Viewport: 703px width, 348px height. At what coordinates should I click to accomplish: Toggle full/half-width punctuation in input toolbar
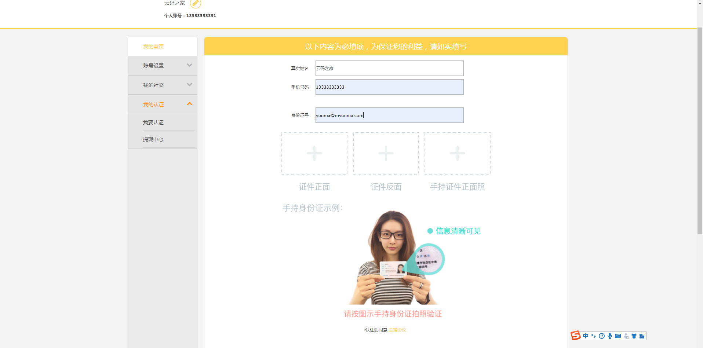(594, 336)
